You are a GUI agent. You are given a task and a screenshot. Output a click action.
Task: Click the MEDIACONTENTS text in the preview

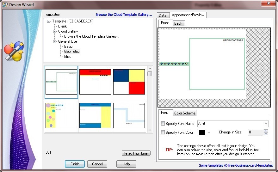tap(233, 40)
